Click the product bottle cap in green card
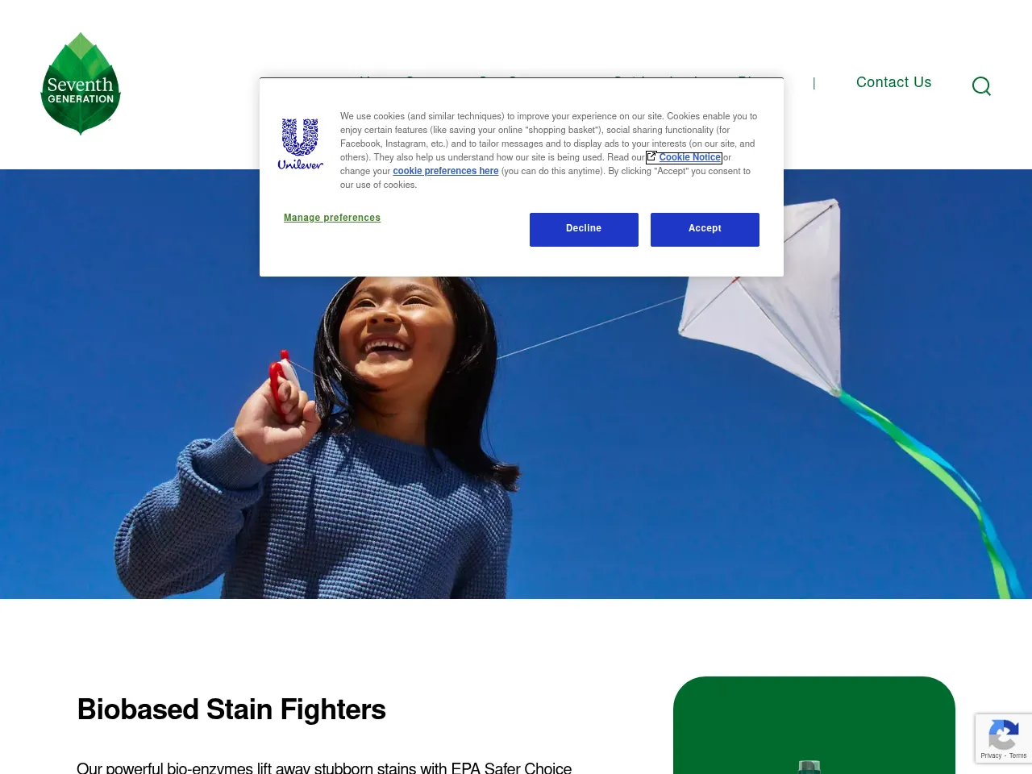The width and height of the screenshot is (1032, 774). (x=809, y=767)
